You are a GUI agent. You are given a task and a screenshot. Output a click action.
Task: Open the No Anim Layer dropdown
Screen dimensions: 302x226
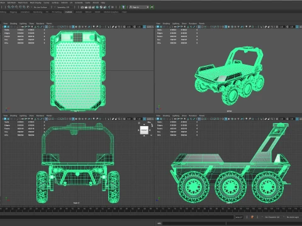point(293,217)
